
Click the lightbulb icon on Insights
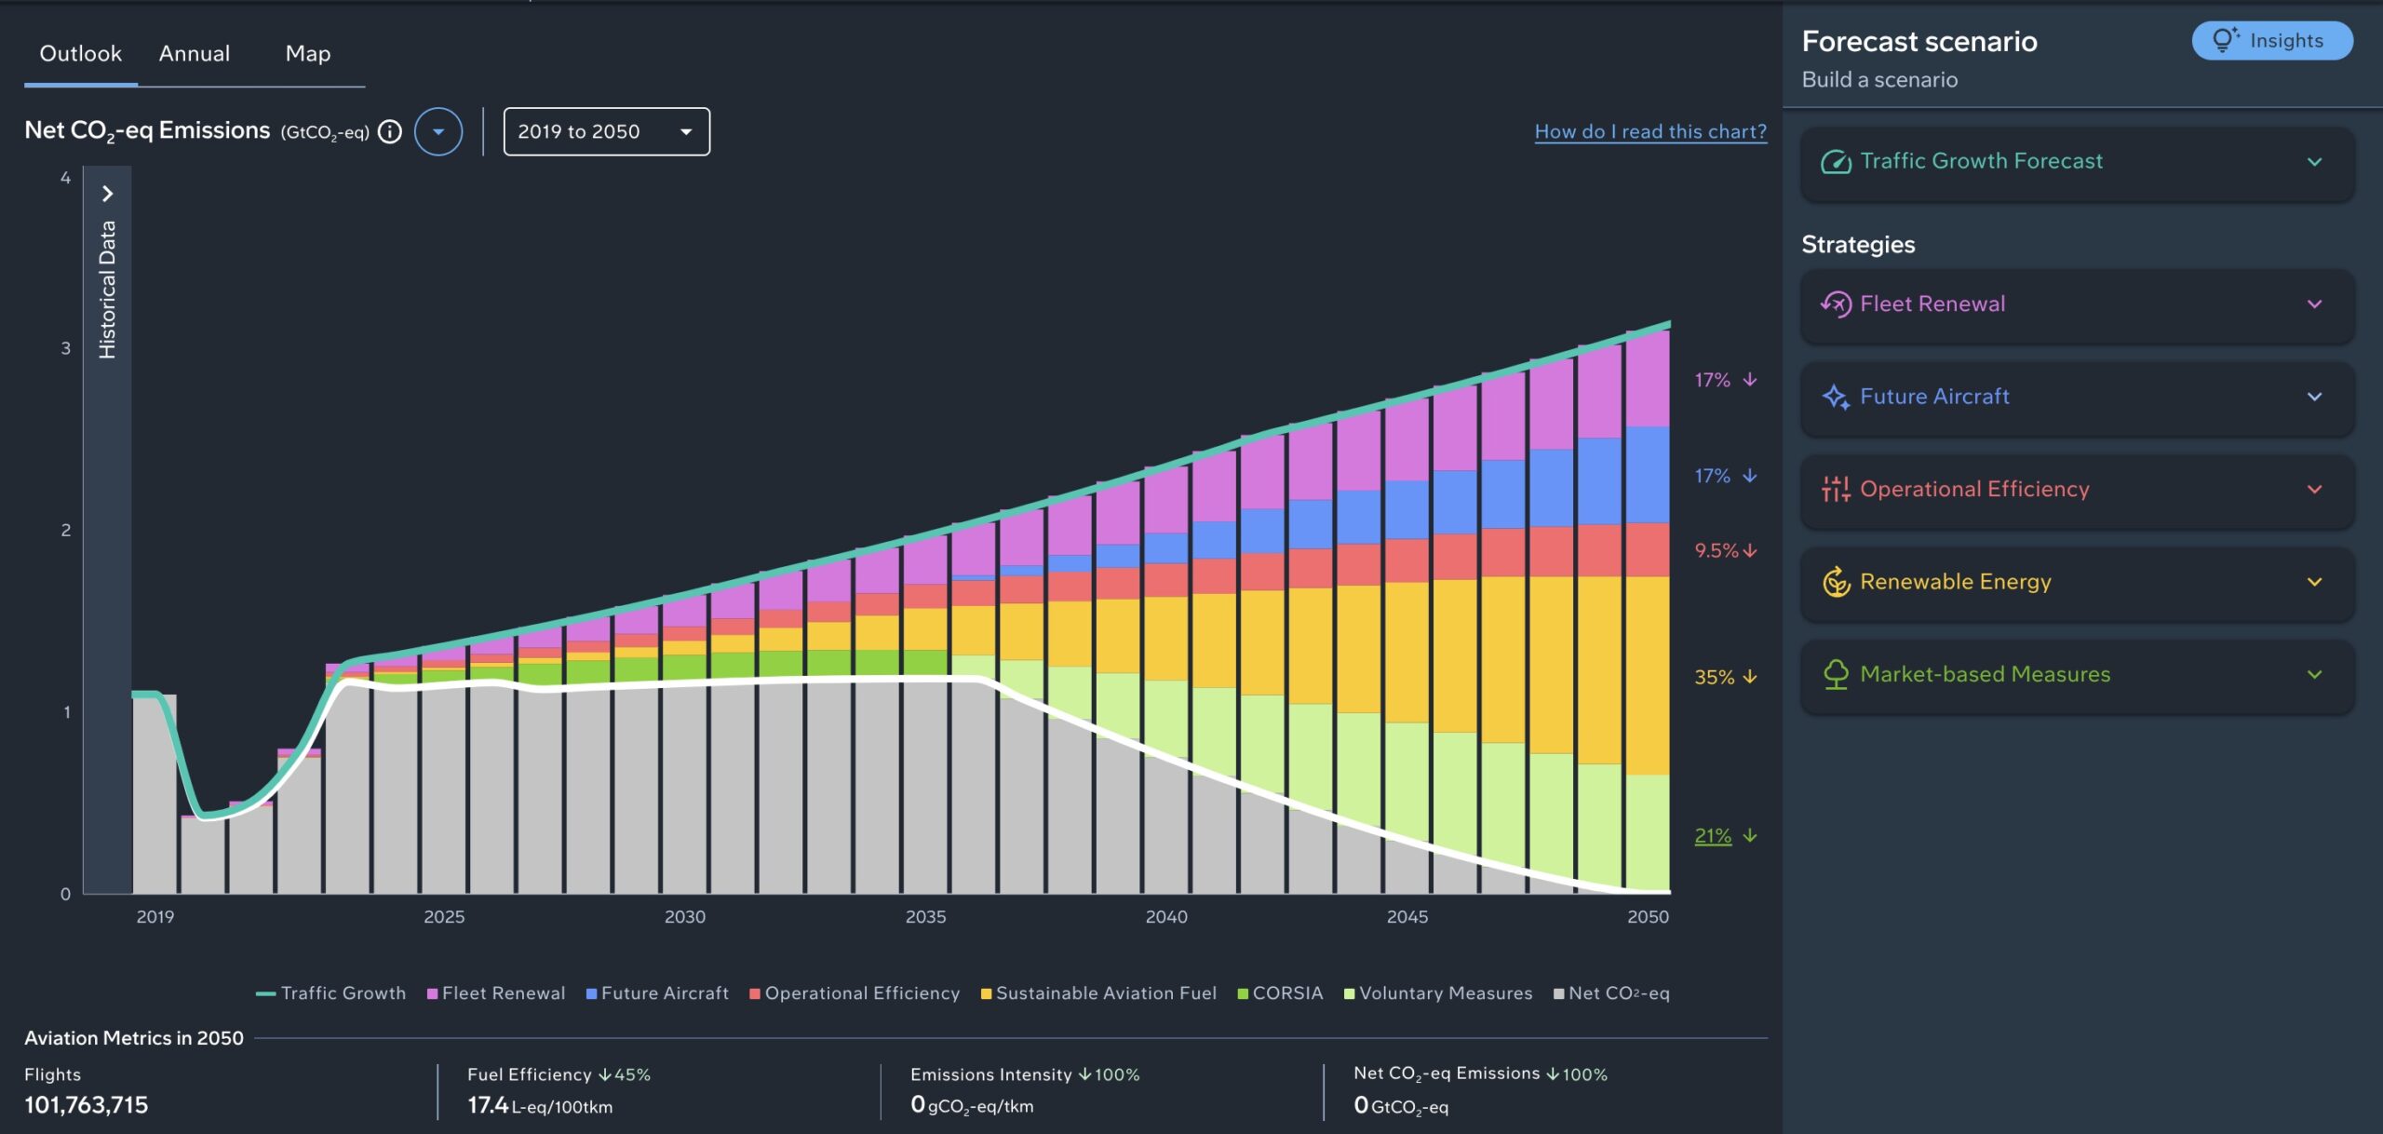(x=2225, y=40)
